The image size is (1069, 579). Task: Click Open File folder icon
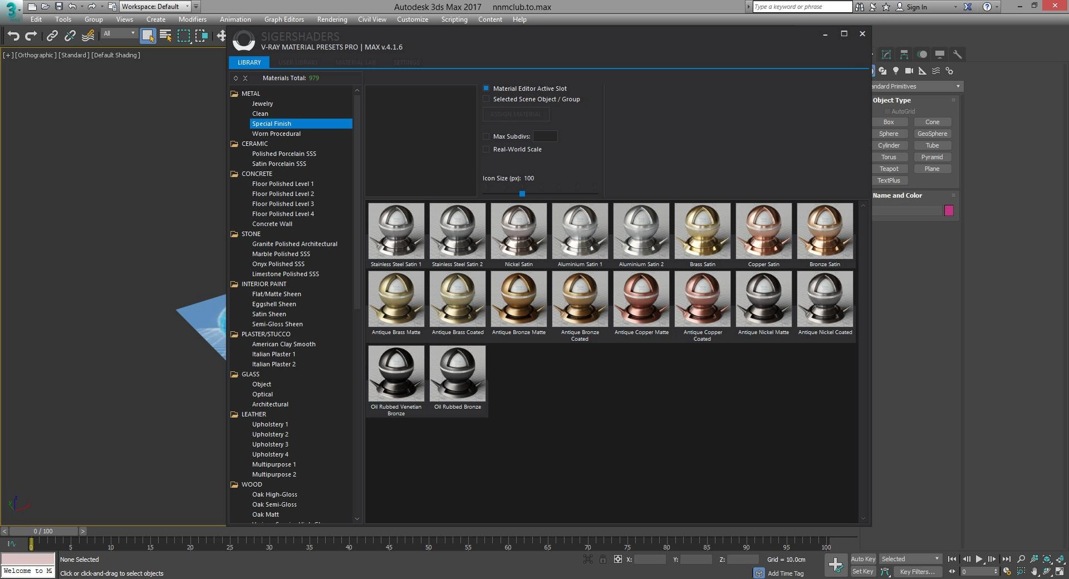(46, 7)
